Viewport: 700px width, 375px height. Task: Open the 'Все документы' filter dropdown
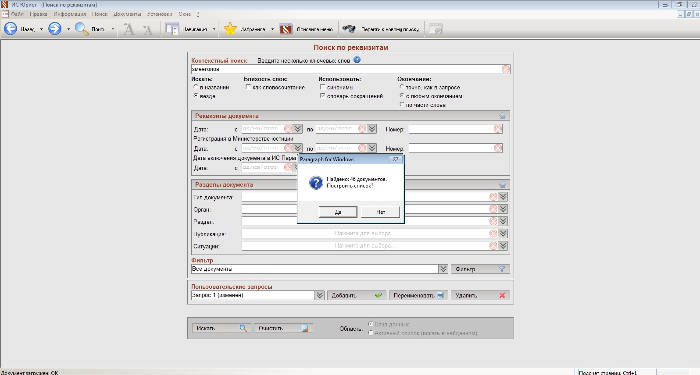(443, 269)
